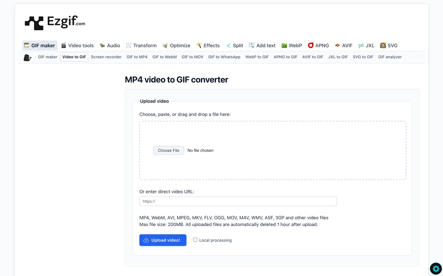Go to JXL to GIF
The width and height of the screenshot is (443, 276).
click(338, 57)
